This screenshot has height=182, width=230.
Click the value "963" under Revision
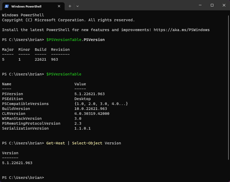point(54,60)
